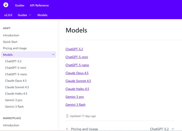Follow the Claude Sonnet 4.5 content link
Viewport: 182px width, 131px height.
[78, 81]
